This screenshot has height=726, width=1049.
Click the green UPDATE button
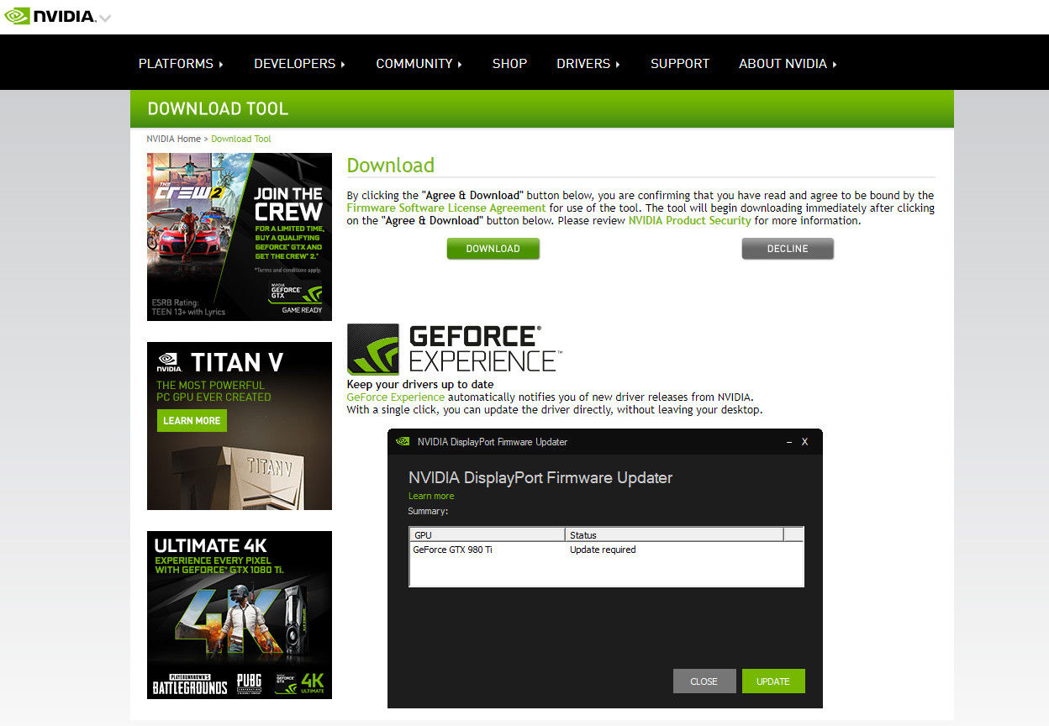(x=773, y=681)
